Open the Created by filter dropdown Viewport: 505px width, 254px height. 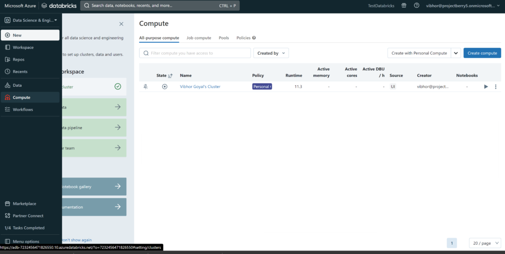(271, 53)
